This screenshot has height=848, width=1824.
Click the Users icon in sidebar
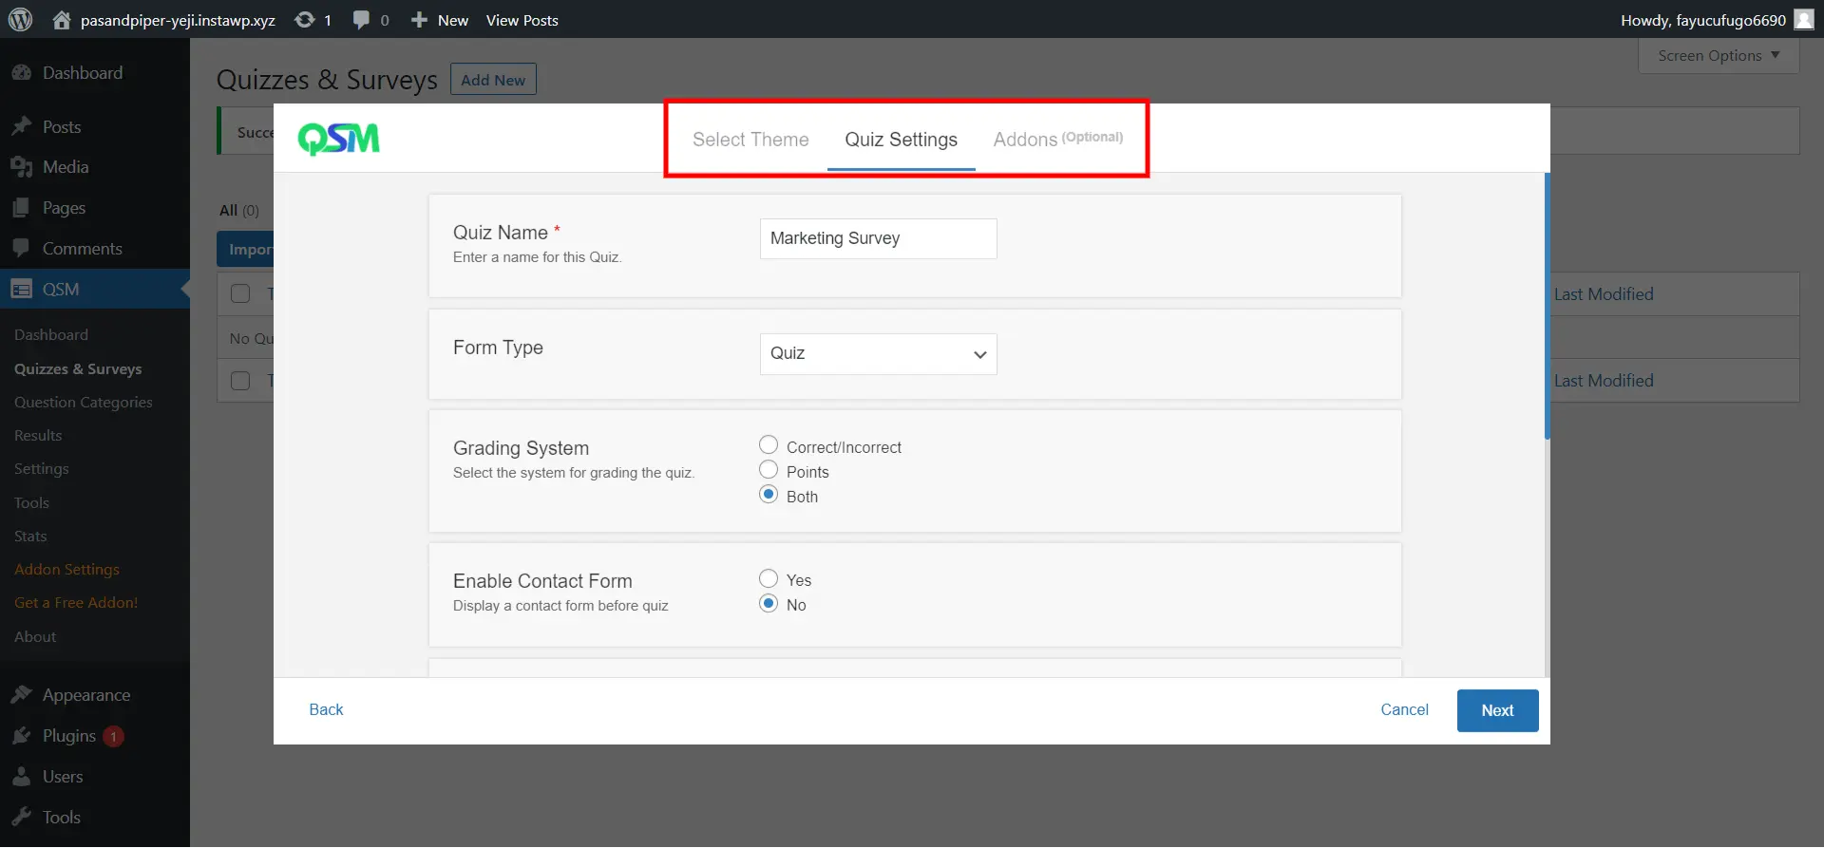(21, 777)
